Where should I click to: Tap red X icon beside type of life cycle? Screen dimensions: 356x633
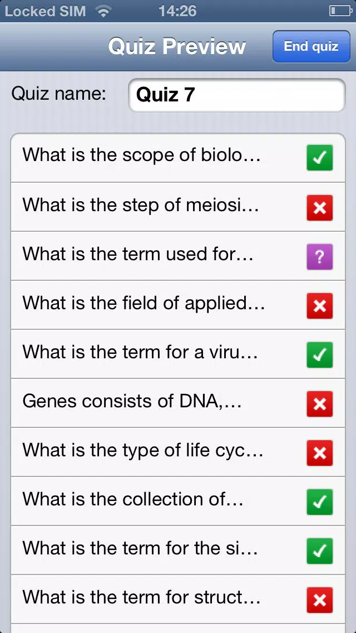[x=319, y=453]
